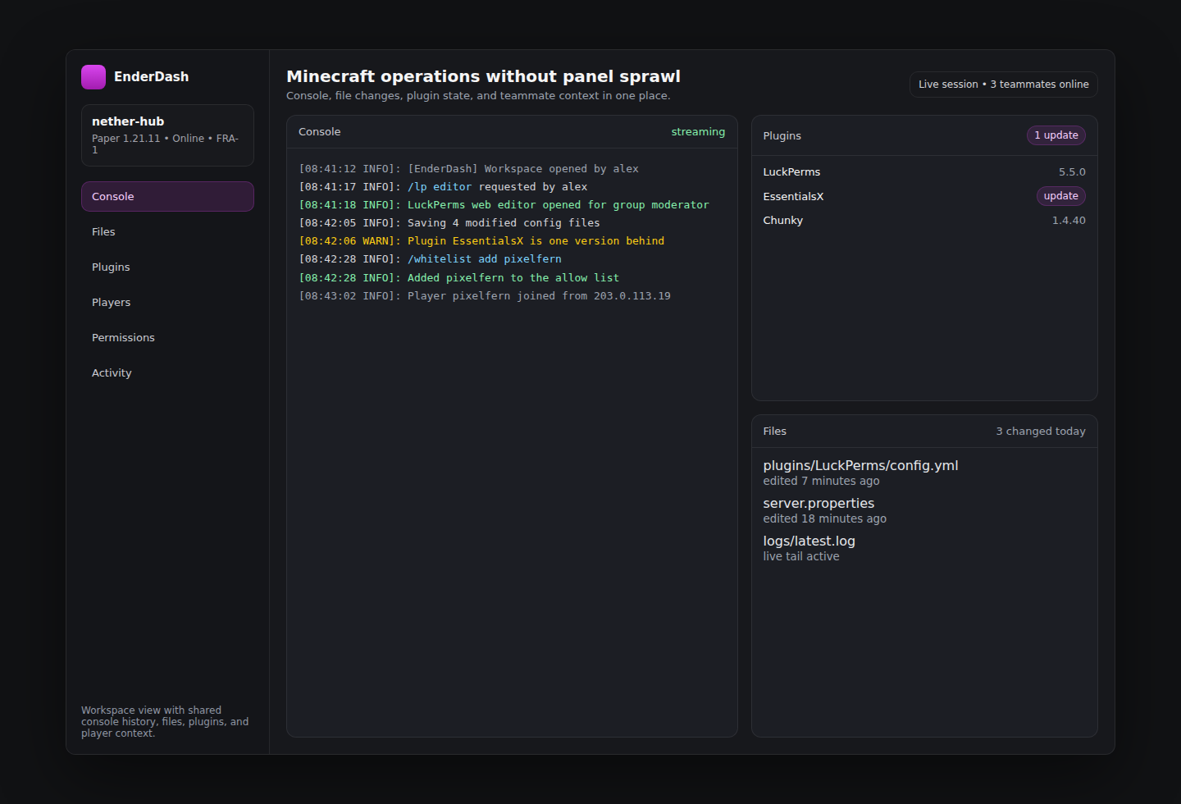This screenshot has width=1181, height=804.
Task: Click the EnderDash purple logo icon
Action: pyautogui.click(x=93, y=77)
